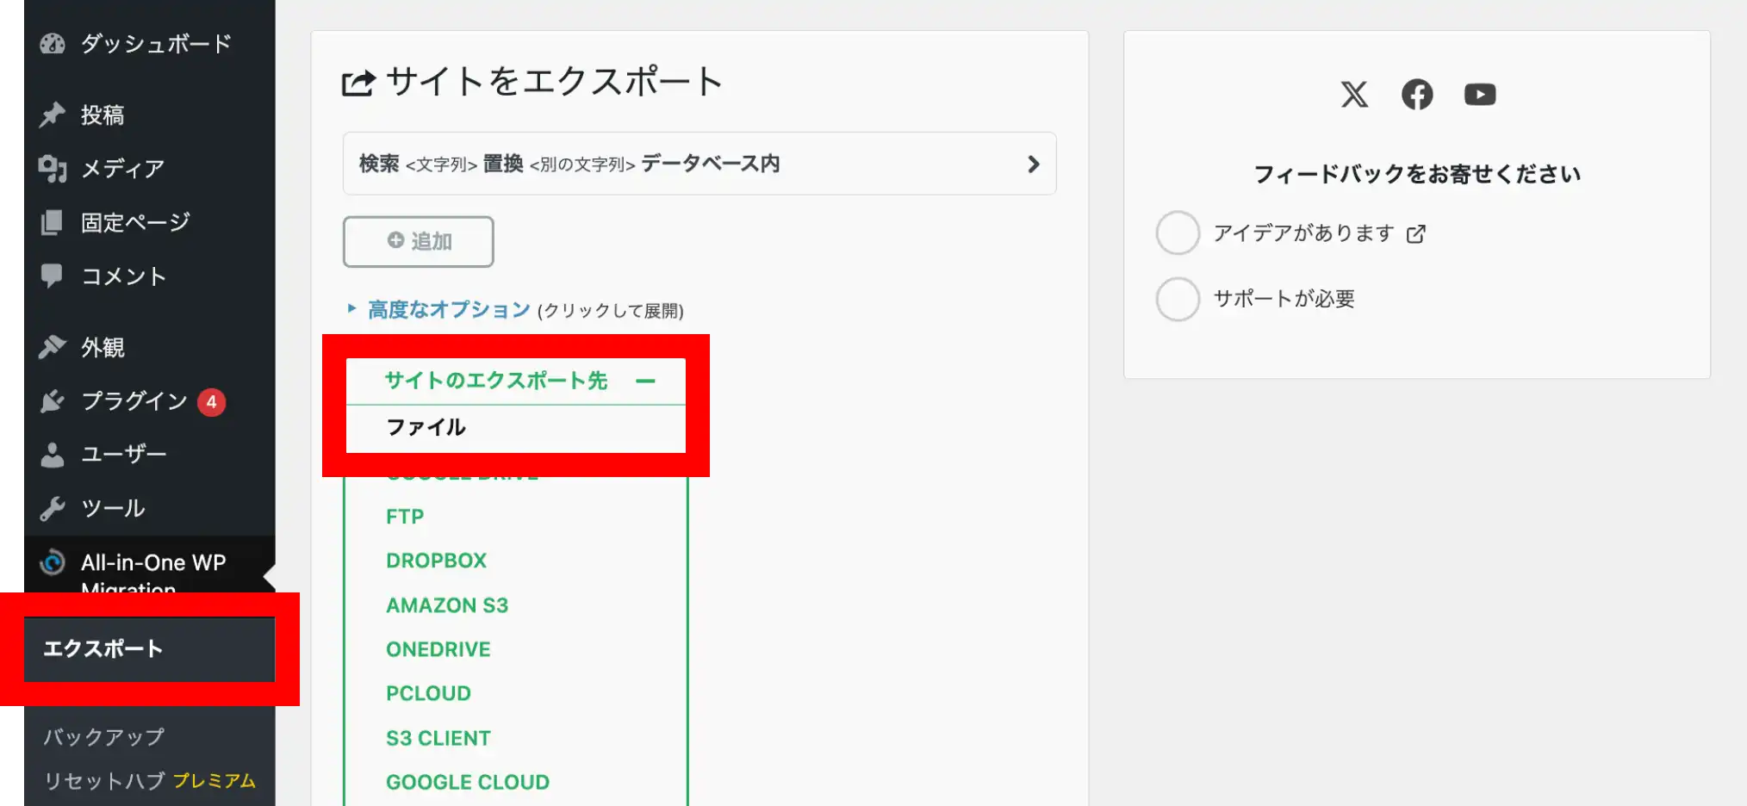
Task: Open the YouTube icon
Action: click(1480, 95)
